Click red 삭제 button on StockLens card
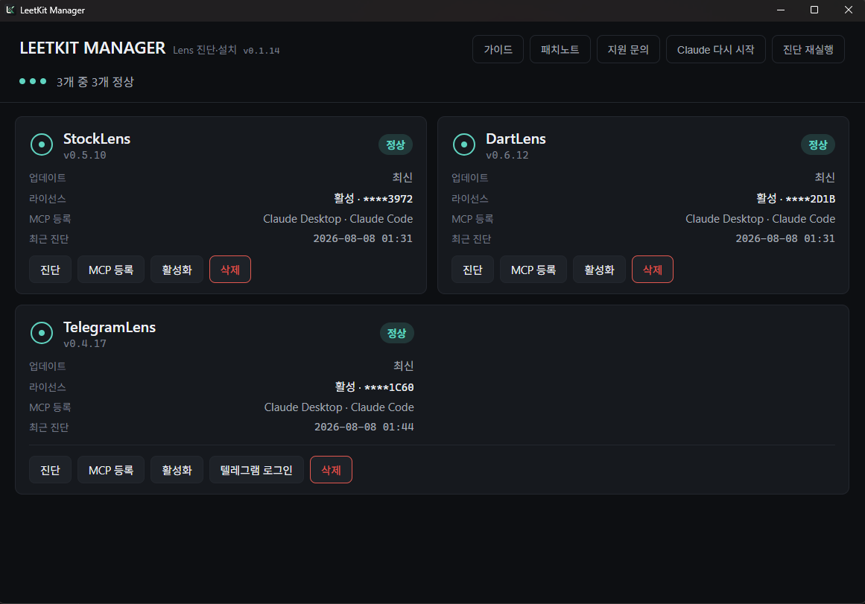Viewport: 865px width, 604px height. (230, 270)
